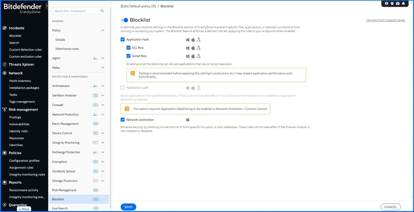Uncheck the Network connection checkbox
This screenshot has height=212, width=414.
[123, 120]
